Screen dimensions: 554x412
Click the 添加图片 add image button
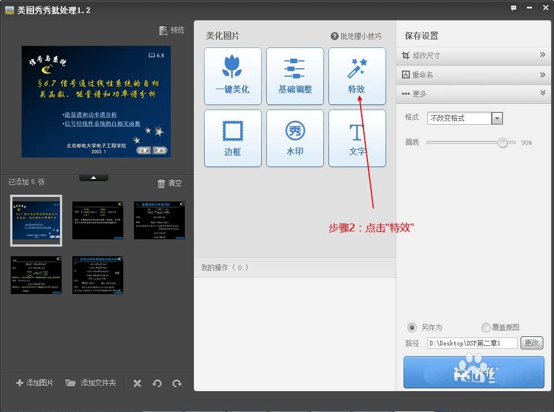34,383
